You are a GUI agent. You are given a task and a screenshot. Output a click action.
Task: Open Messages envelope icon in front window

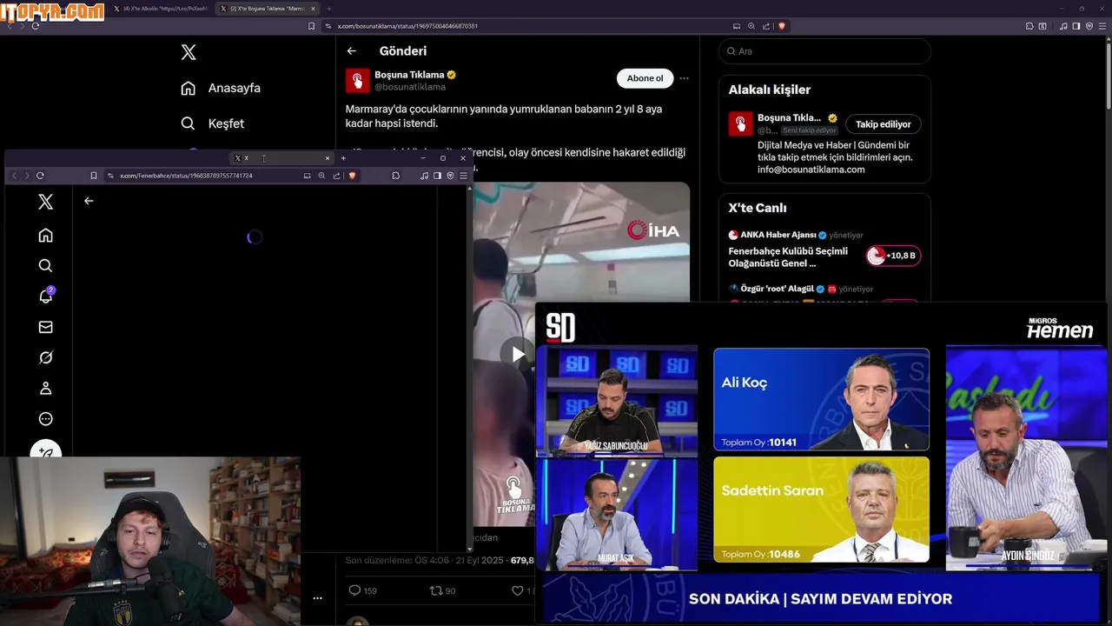click(x=46, y=327)
